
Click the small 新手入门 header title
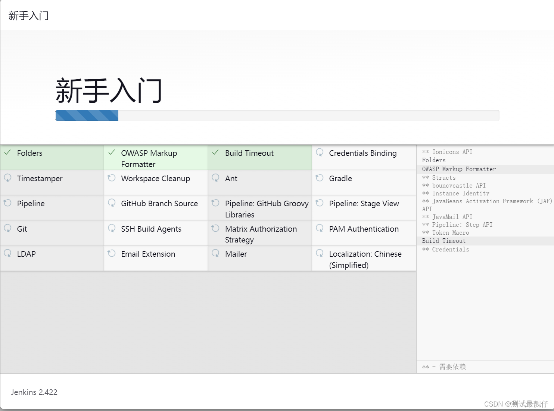click(x=28, y=16)
